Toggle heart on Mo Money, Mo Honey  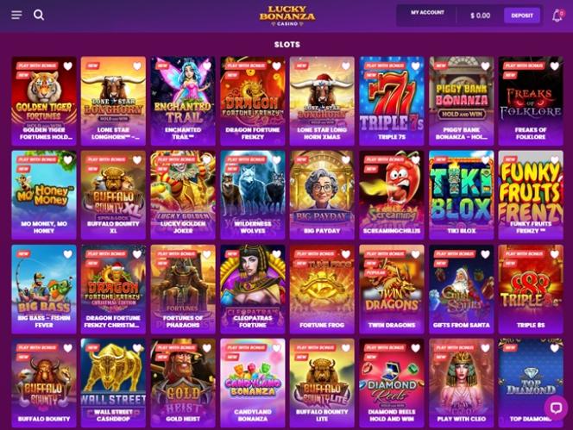(x=67, y=160)
